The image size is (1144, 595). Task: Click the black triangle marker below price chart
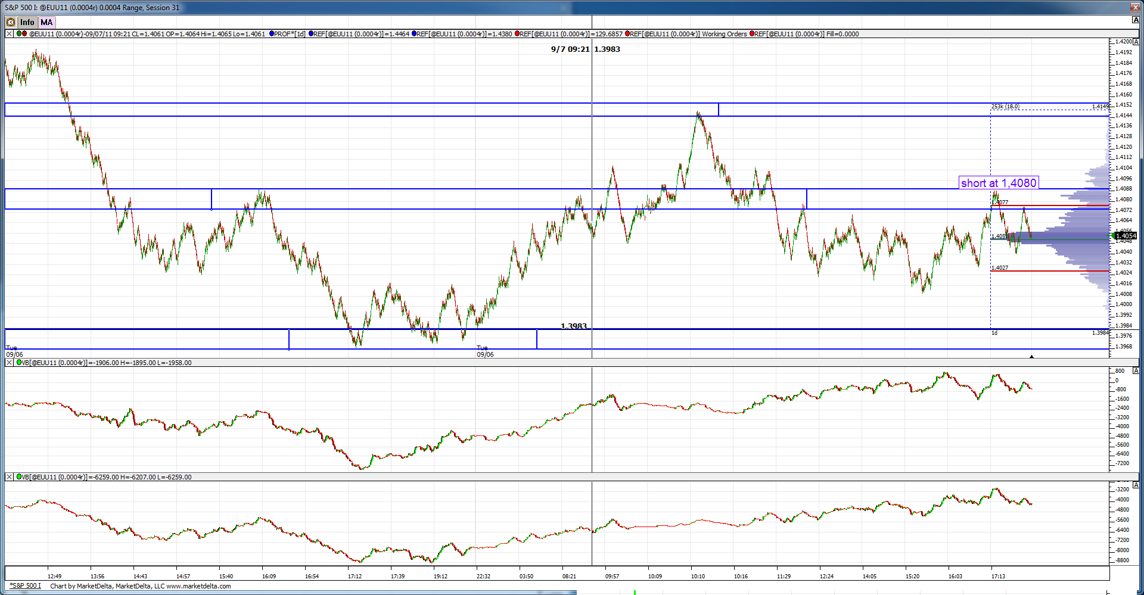pyautogui.click(x=1031, y=356)
